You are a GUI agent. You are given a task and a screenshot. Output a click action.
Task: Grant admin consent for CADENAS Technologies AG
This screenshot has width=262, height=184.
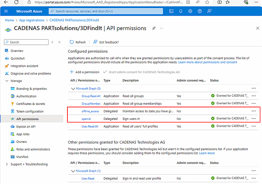coord(141,72)
